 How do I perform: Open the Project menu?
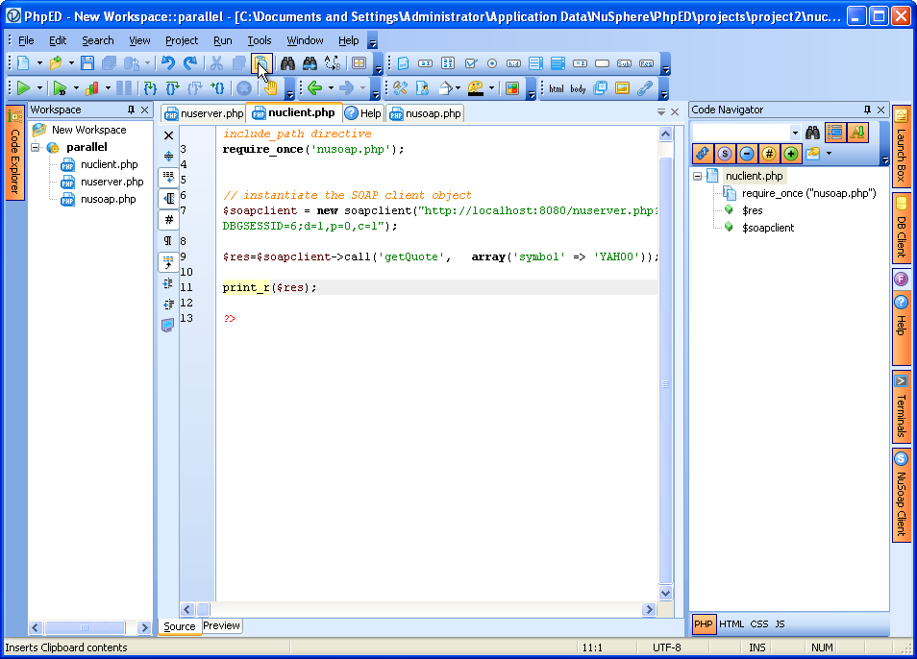coord(181,40)
